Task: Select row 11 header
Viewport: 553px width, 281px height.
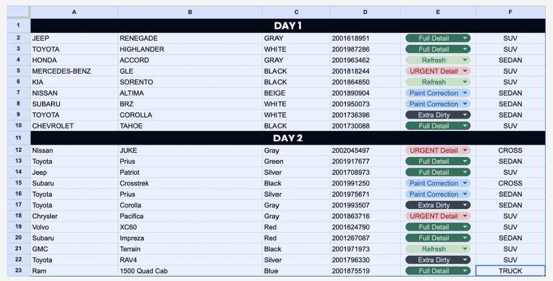Action: coord(19,138)
